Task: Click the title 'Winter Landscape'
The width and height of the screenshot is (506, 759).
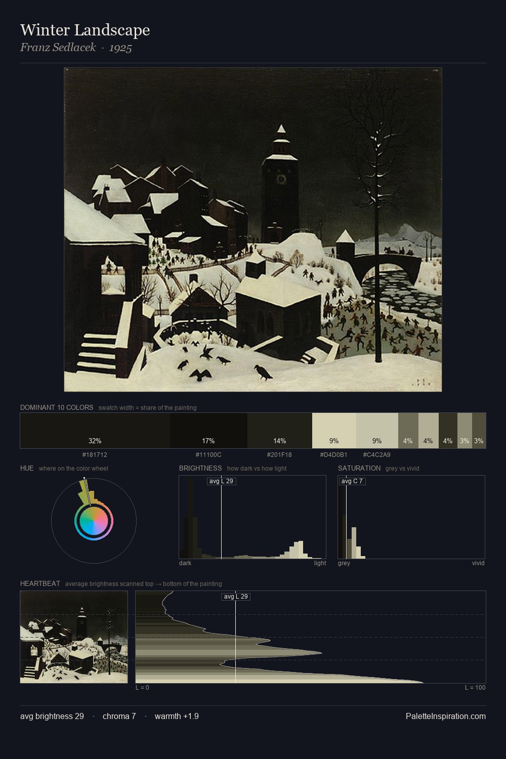Action: pyautogui.click(x=85, y=30)
